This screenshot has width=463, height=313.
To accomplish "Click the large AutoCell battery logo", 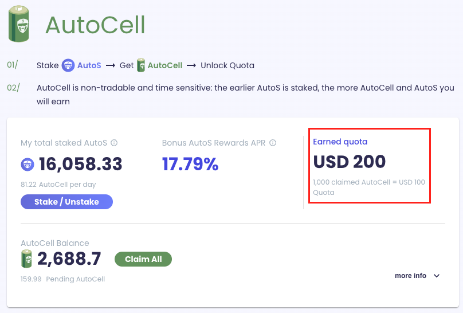I will [x=18, y=24].
